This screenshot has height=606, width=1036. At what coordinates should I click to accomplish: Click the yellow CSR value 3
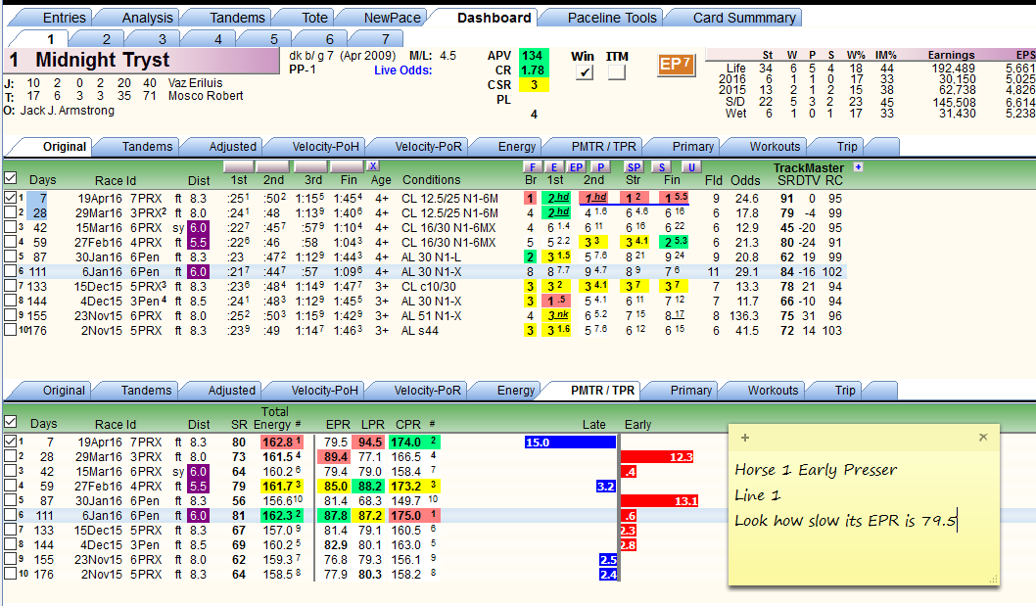pos(534,84)
